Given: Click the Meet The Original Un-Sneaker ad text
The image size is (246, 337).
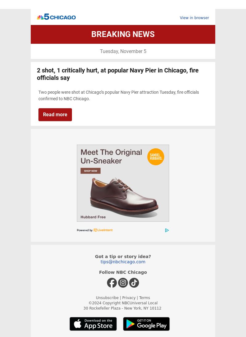Looking at the screenshot, I should coord(111,156).
